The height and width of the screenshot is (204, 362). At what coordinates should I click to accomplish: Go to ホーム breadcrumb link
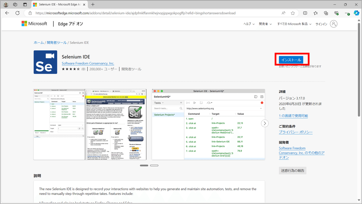pos(39,43)
